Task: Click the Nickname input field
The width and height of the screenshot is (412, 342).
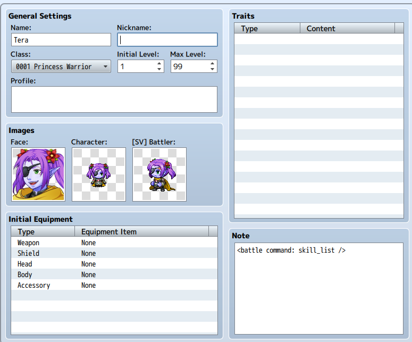Action: click(167, 40)
